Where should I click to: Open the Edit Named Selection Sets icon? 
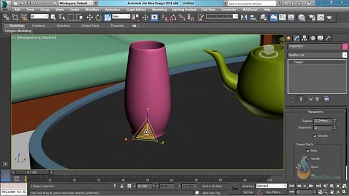coord(201,17)
